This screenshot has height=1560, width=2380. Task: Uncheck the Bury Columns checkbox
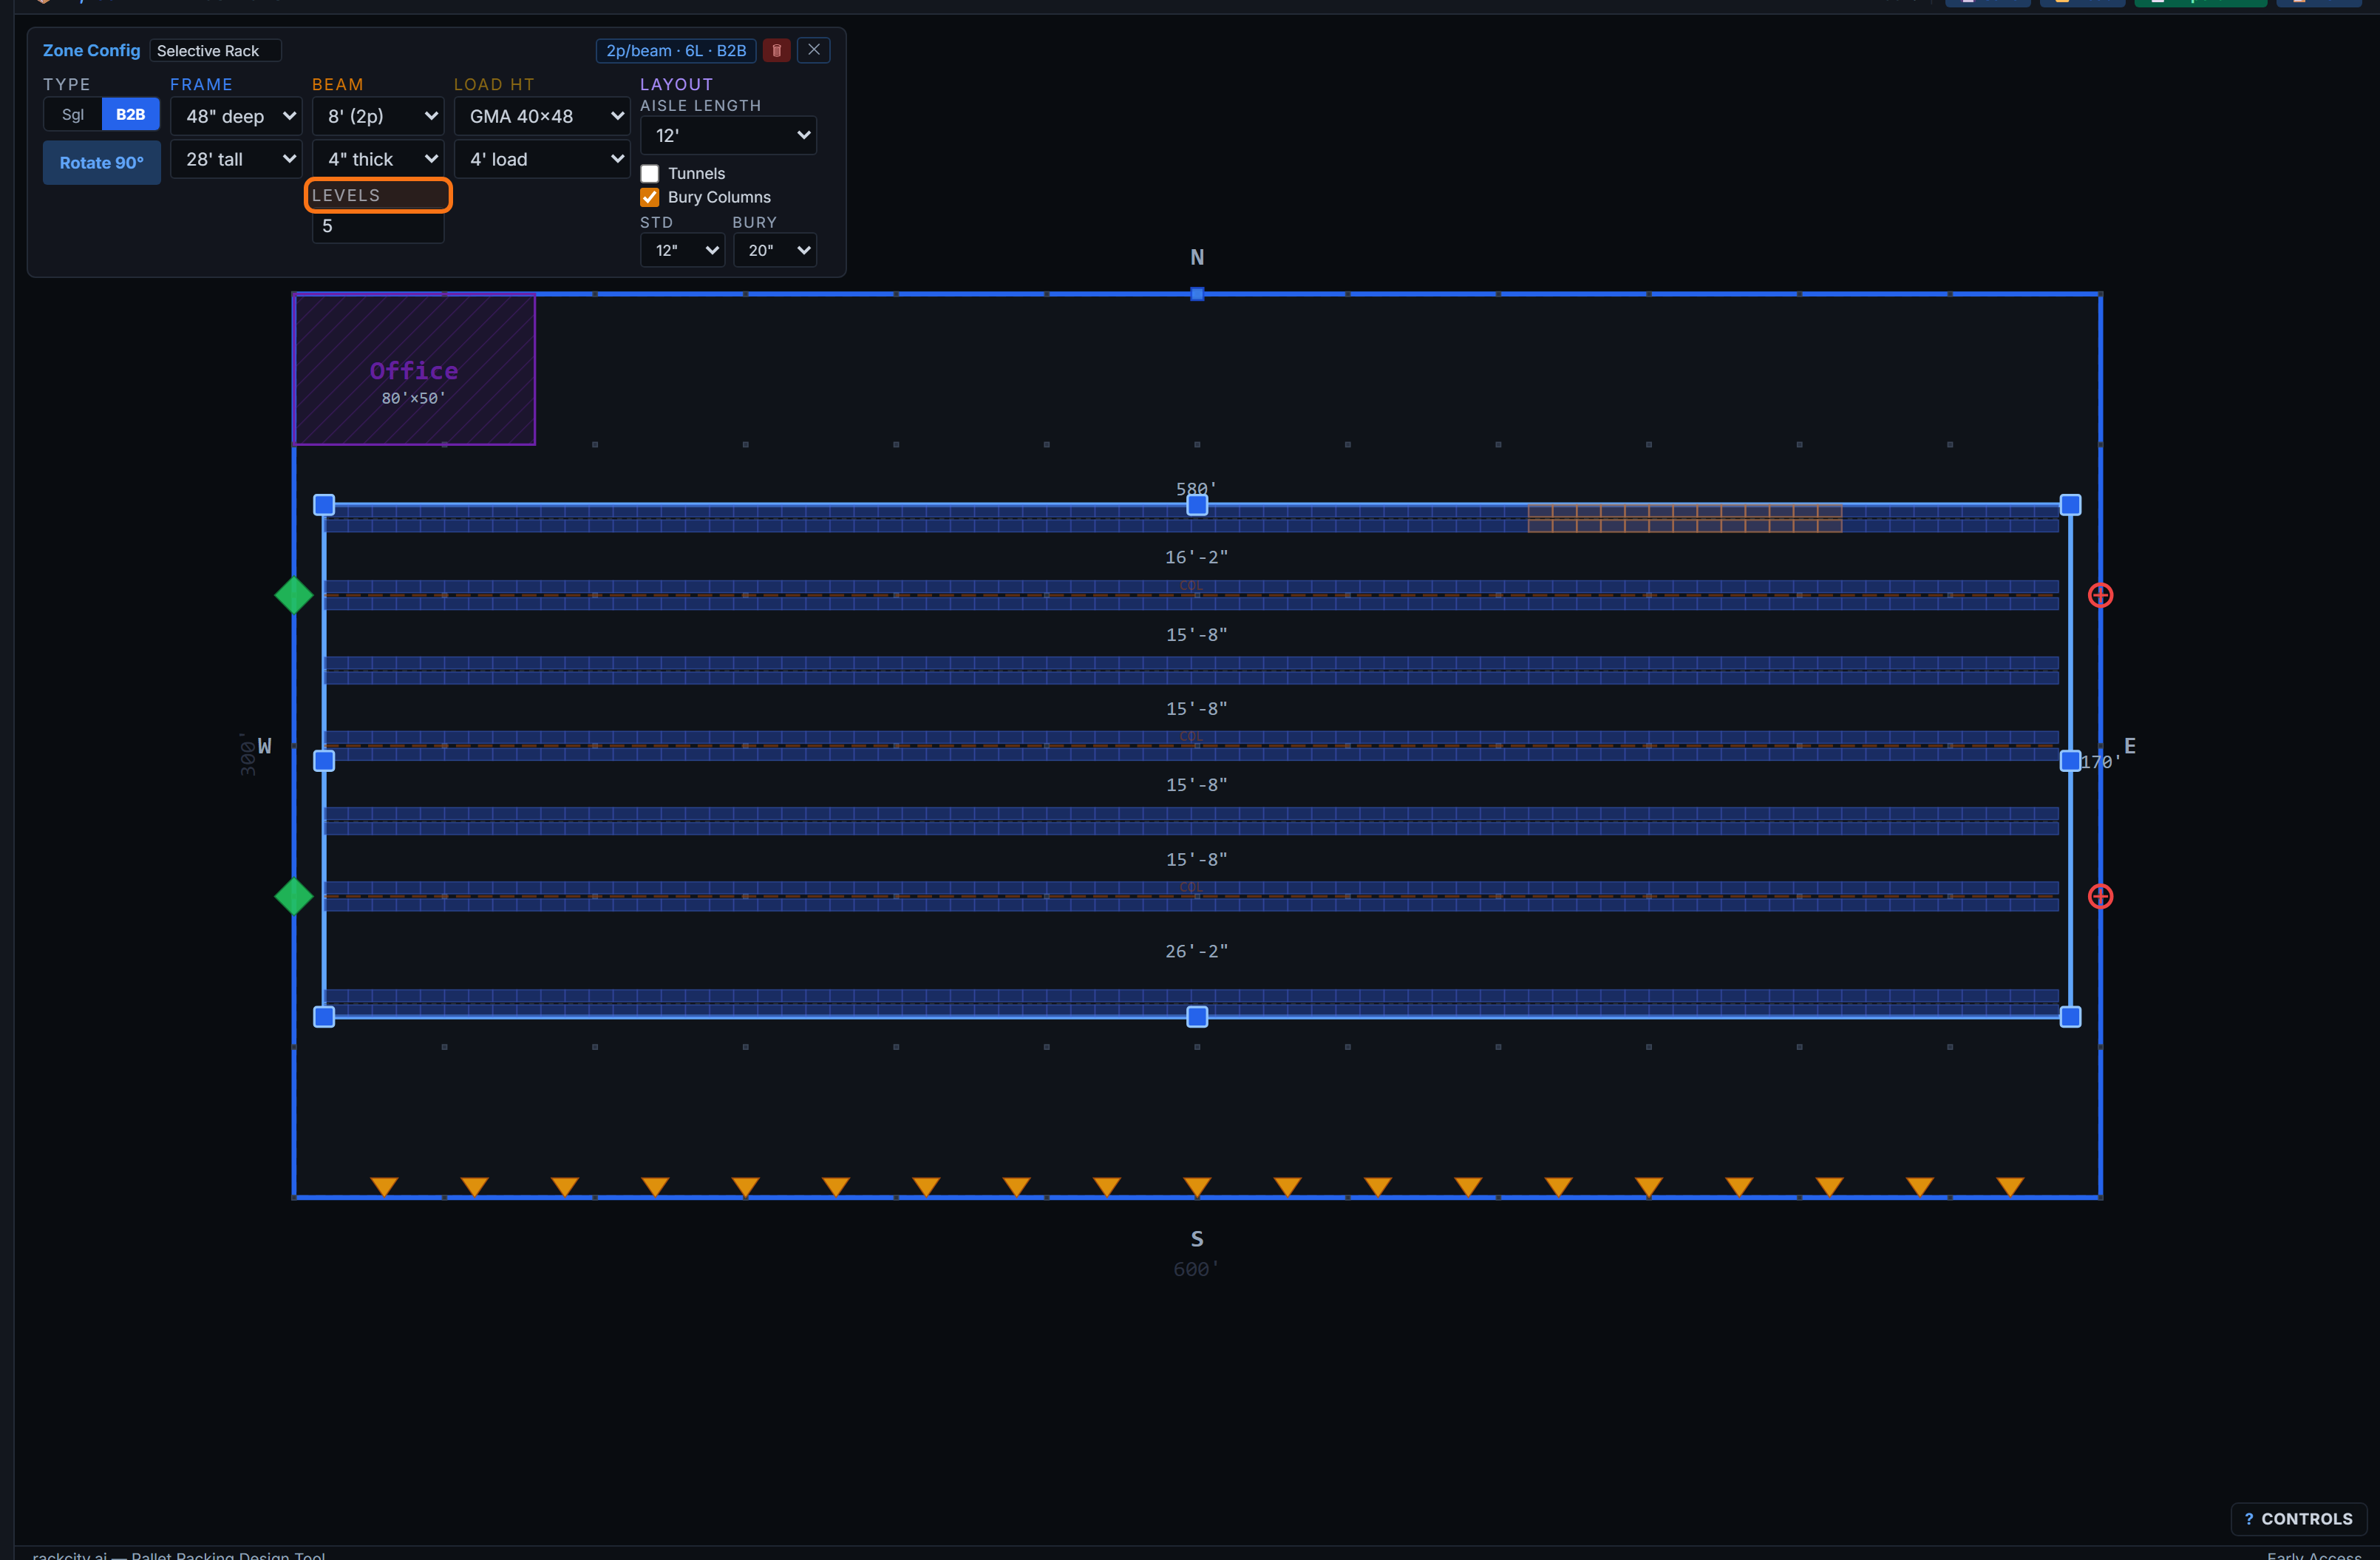tap(650, 197)
